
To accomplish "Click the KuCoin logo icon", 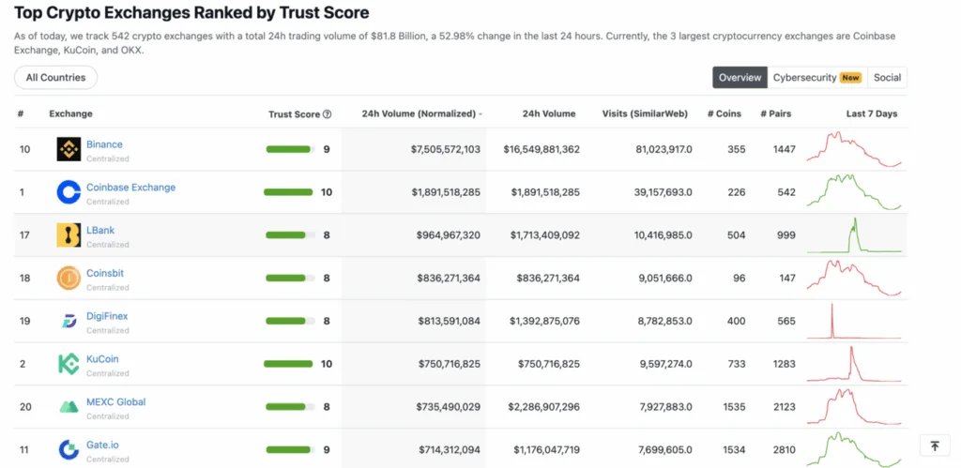I will click(x=69, y=364).
